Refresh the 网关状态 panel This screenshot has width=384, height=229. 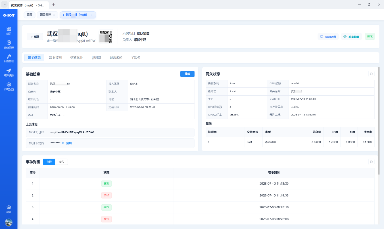(371, 74)
